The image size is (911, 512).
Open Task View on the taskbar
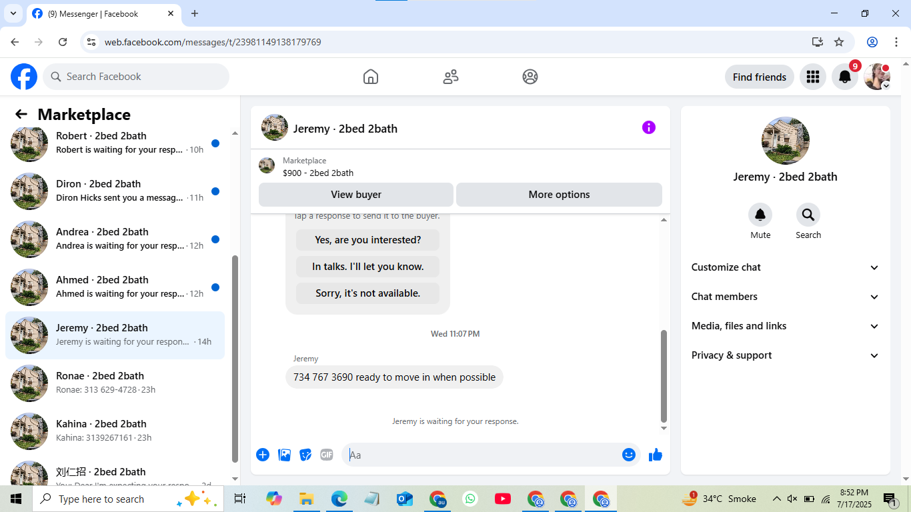(x=240, y=499)
